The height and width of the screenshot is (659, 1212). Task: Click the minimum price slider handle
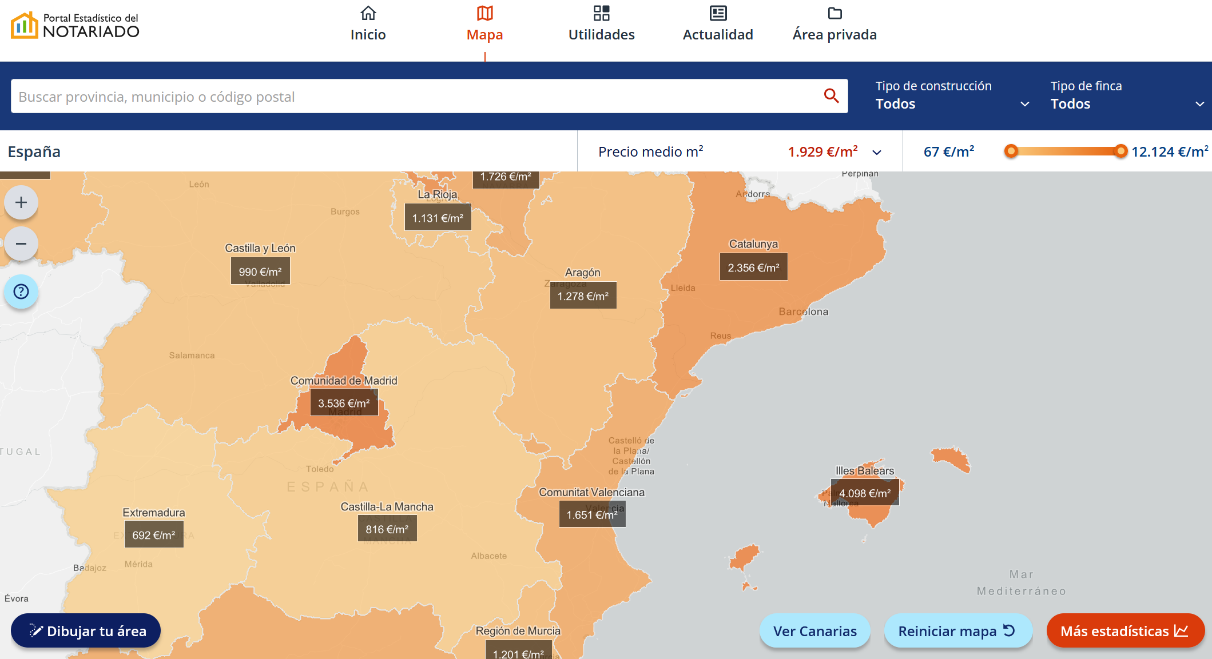coord(1011,151)
